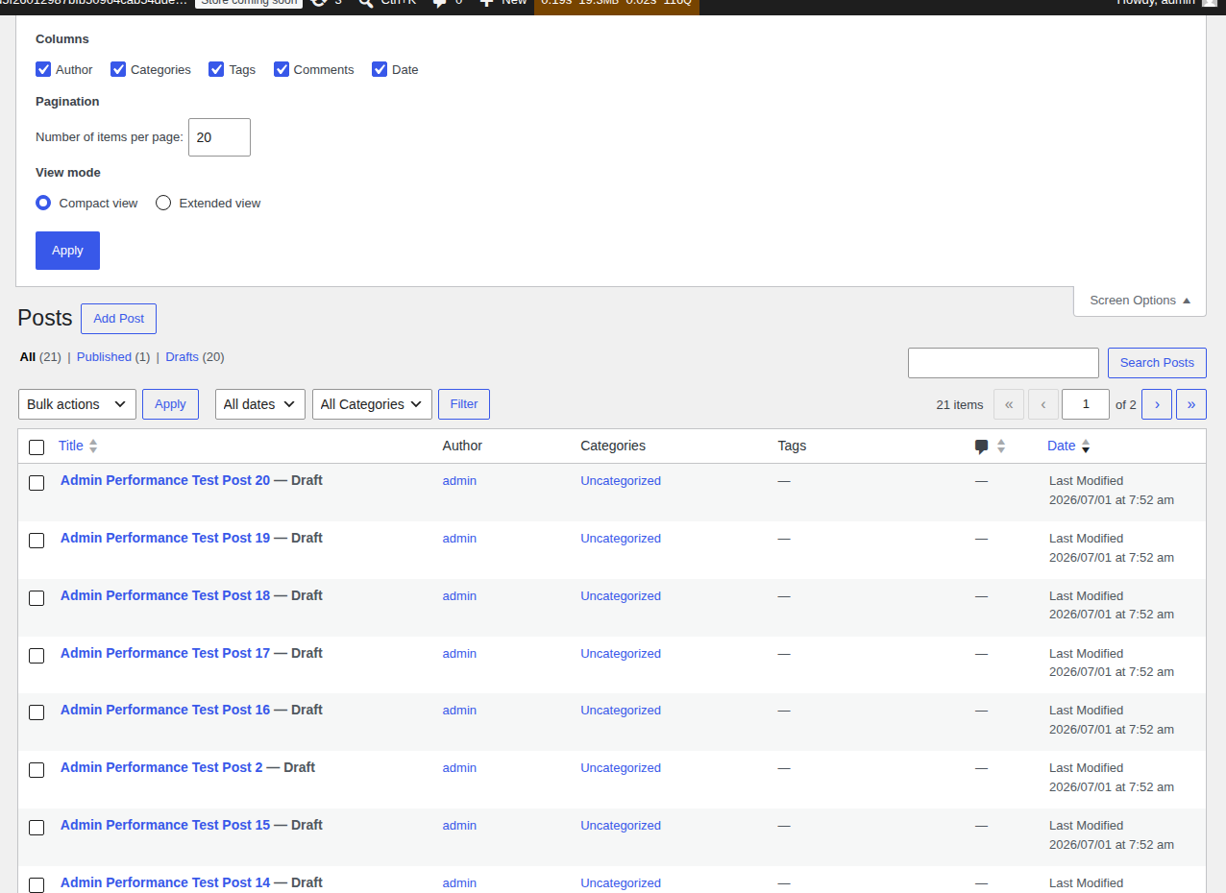
Task: Jump to the last page of posts
Action: (x=1191, y=404)
